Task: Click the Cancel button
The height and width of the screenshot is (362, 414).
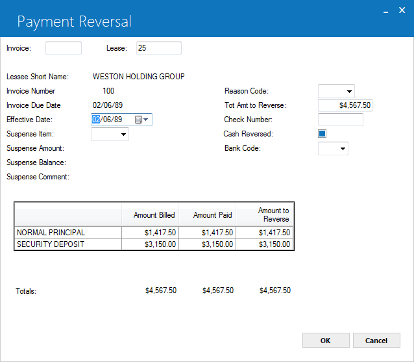Action: pos(376,341)
